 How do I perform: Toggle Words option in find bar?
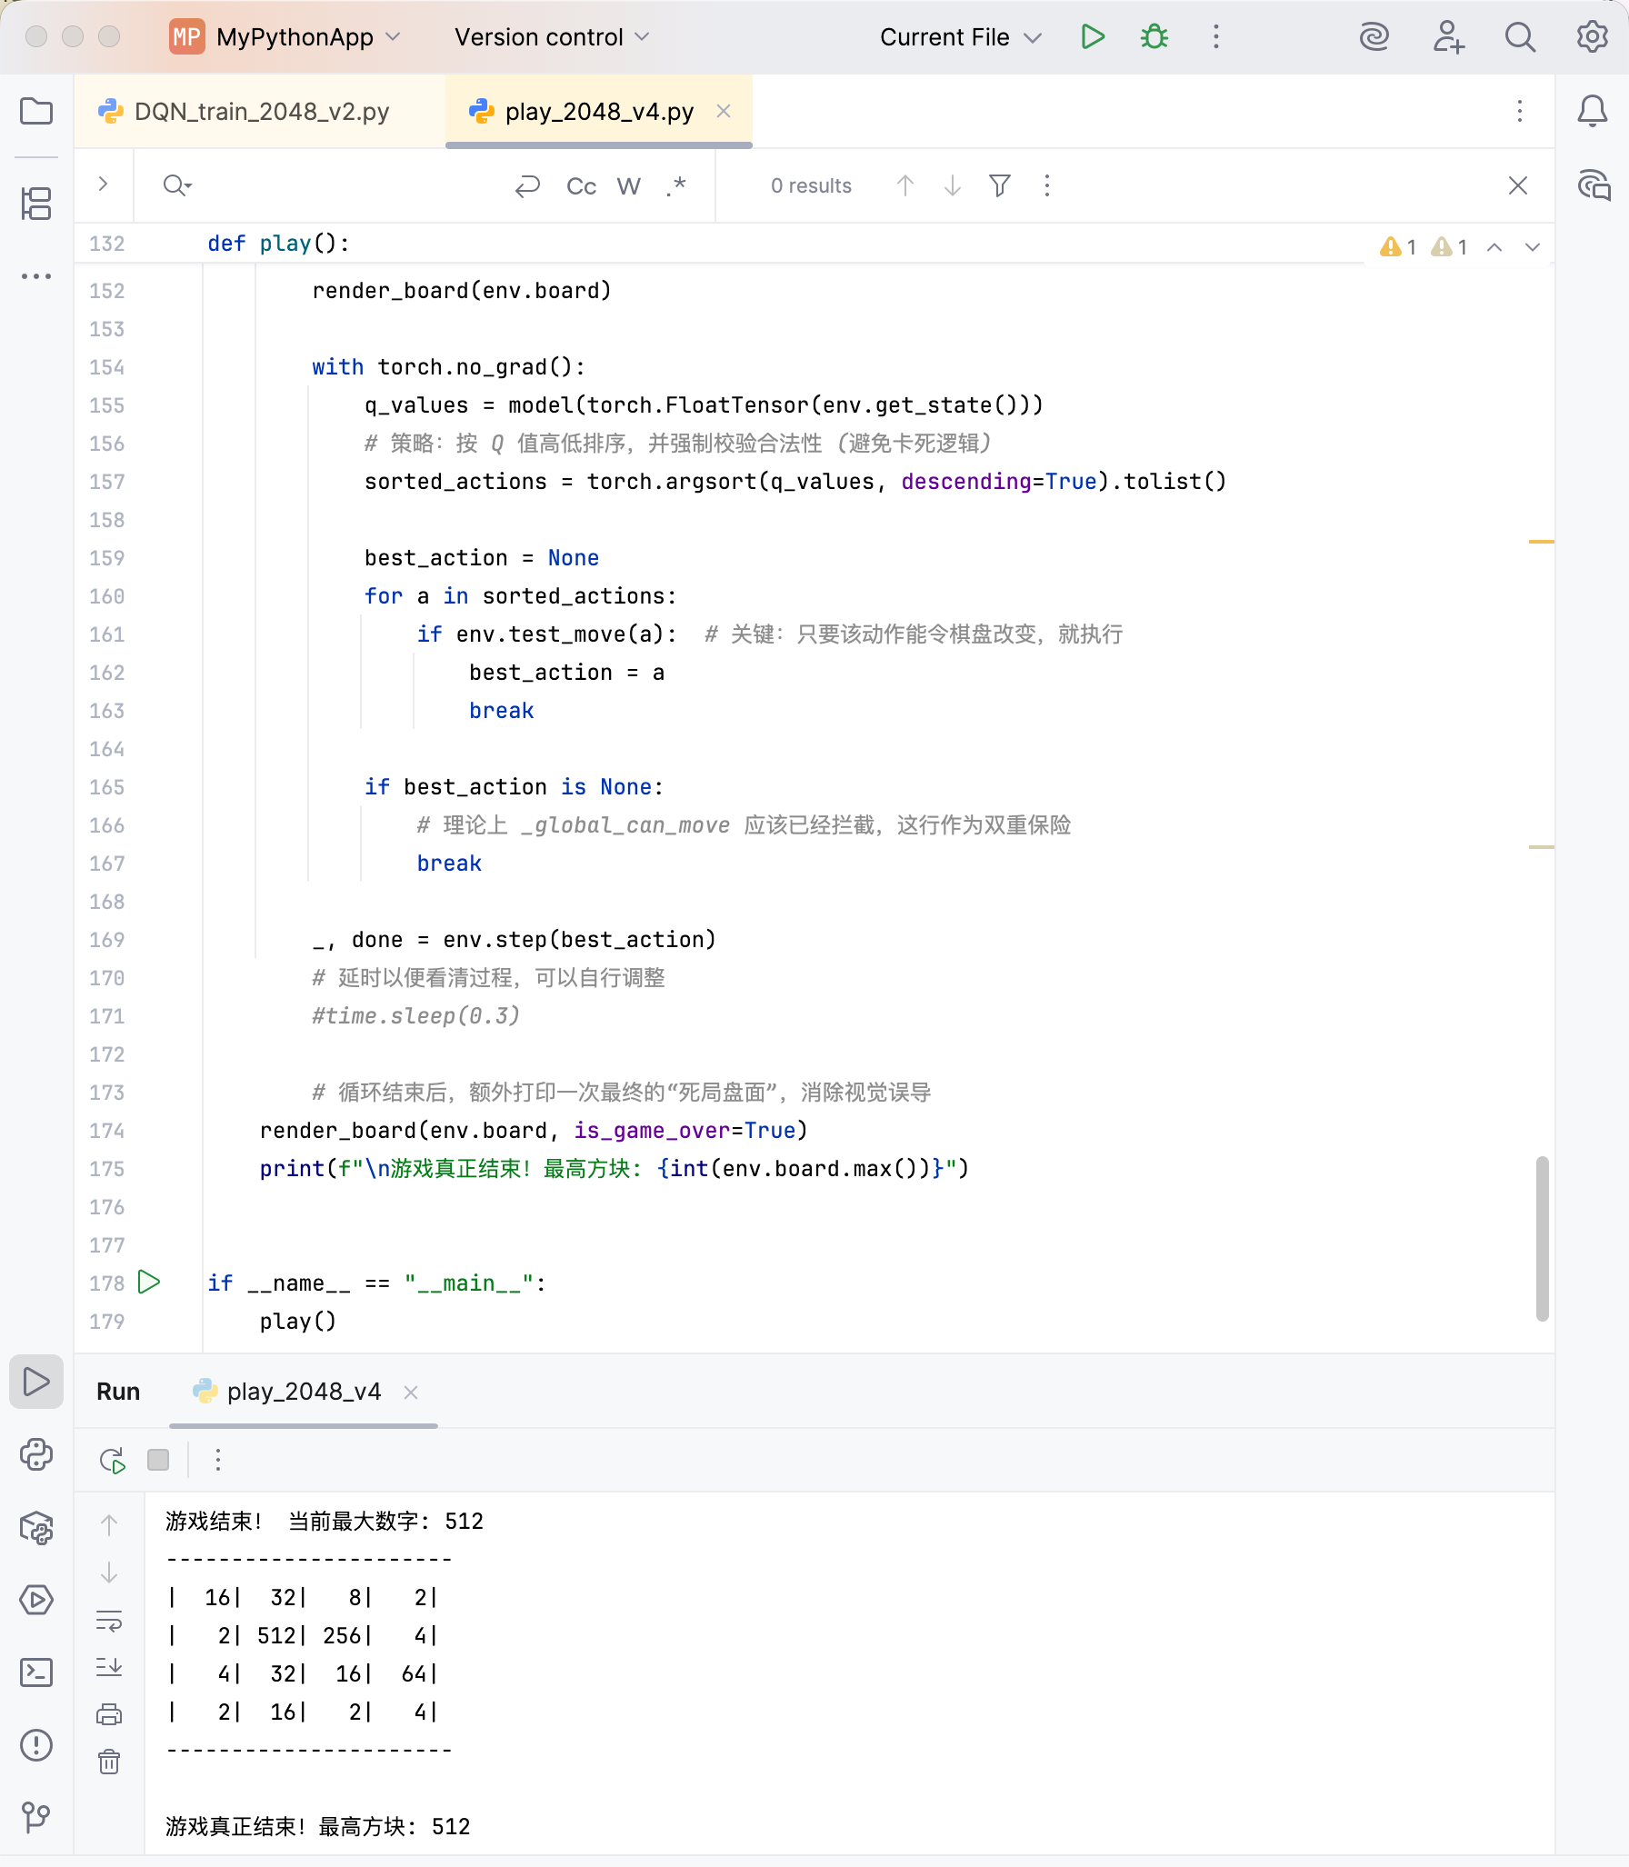(x=629, y=186)
